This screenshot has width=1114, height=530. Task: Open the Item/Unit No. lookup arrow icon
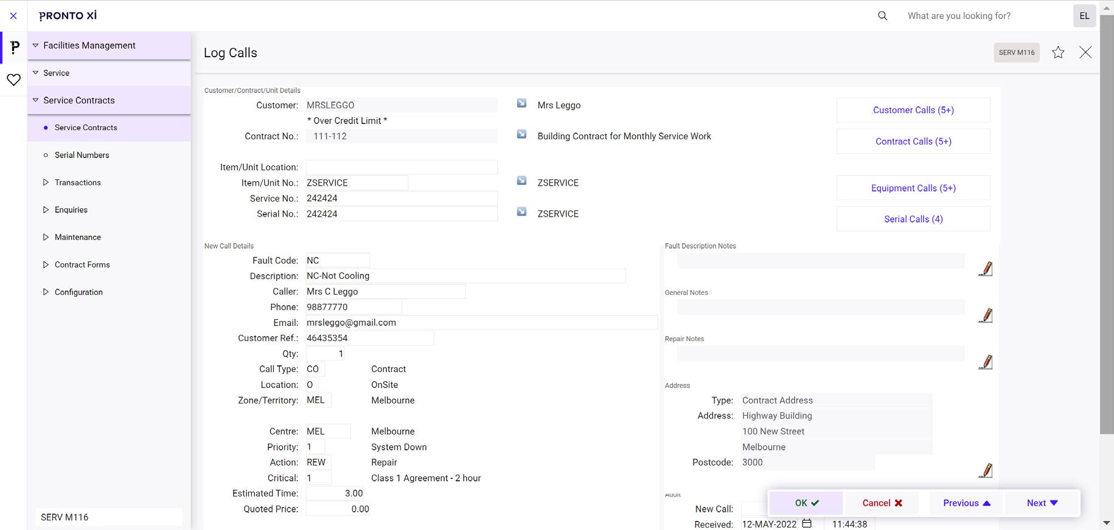[x=521, y=181]
